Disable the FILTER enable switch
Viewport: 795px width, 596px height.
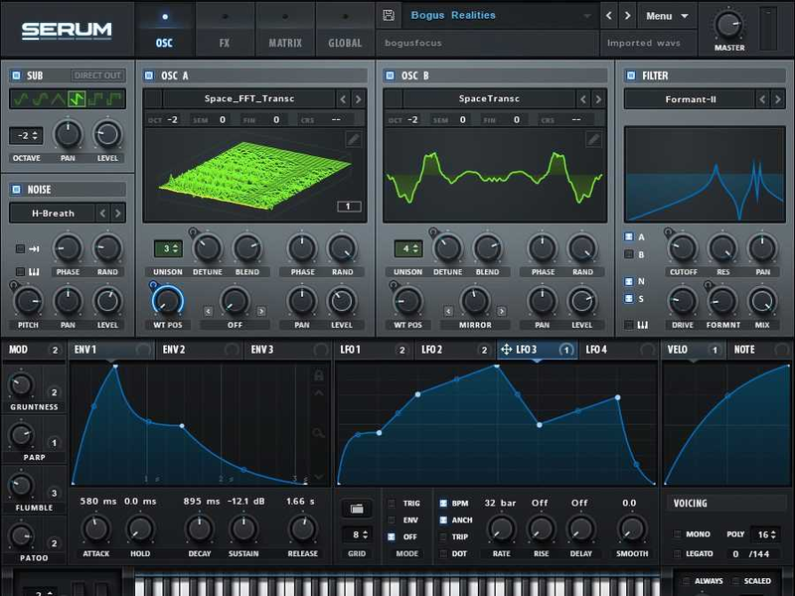point(630,75)
